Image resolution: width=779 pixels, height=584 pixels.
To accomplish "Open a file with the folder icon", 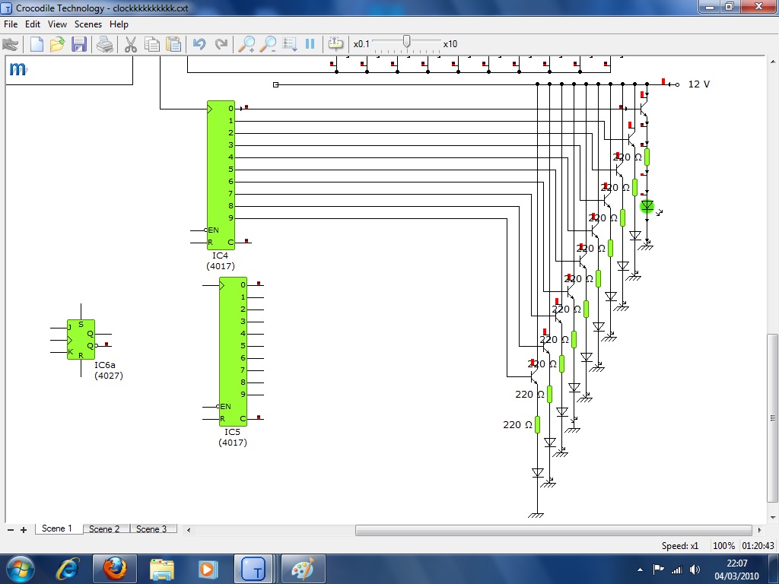I will click(x=57, y=44).
